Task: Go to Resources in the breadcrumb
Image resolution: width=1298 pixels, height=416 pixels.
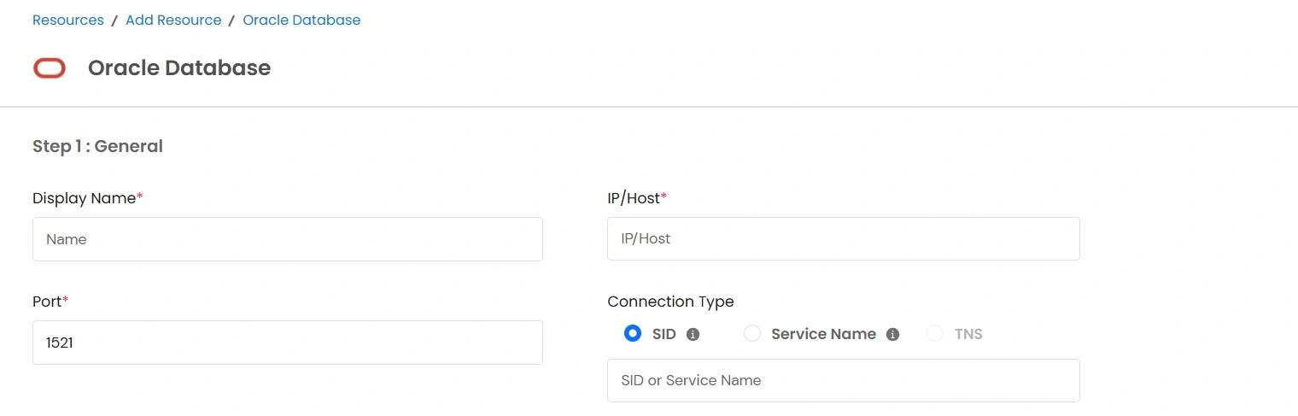Action: (x=68, y=20)
